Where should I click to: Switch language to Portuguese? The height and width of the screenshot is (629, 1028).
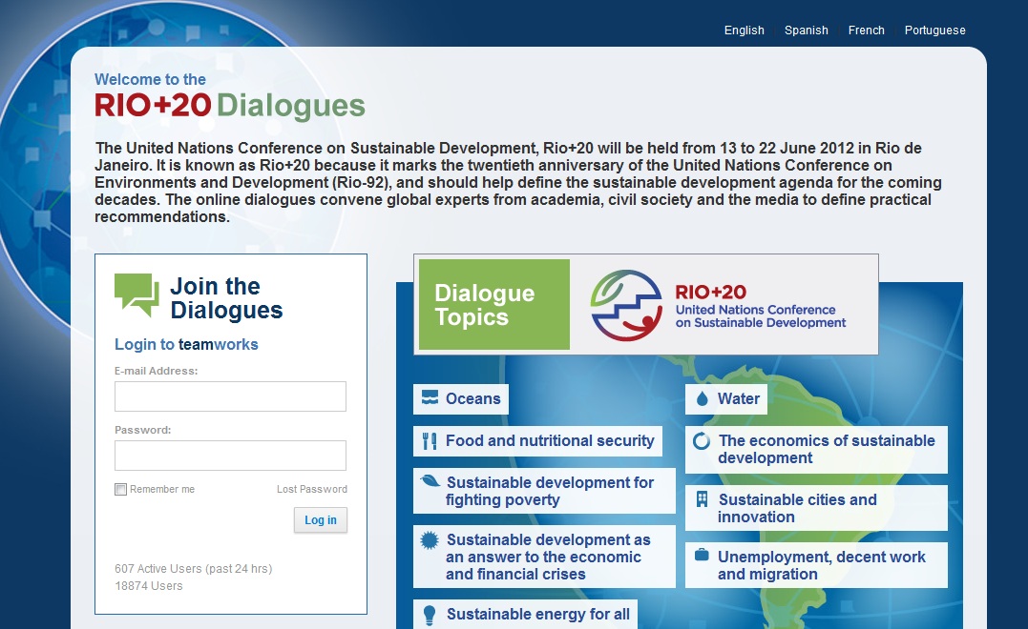click(934, 30)
